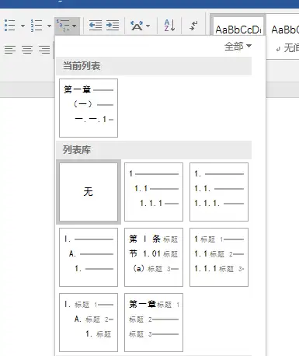Screen dimensions: 299x356
Task: Toggle show paragraph marks icon
Action: pos(193,26)
